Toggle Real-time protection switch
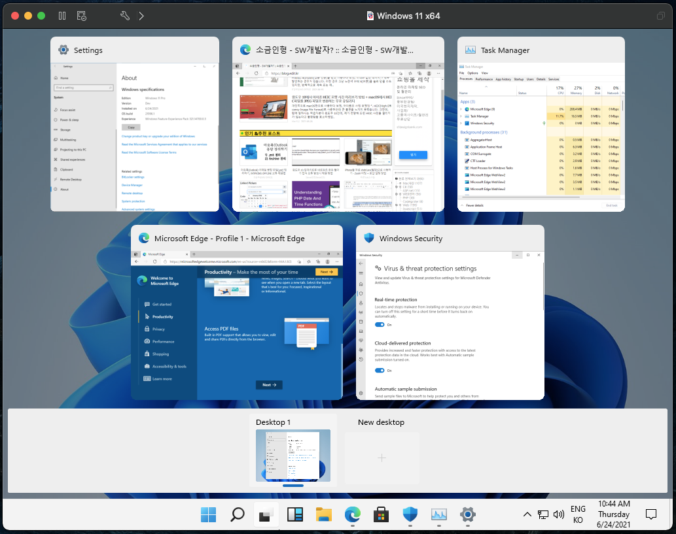 [x=380, y=325]
